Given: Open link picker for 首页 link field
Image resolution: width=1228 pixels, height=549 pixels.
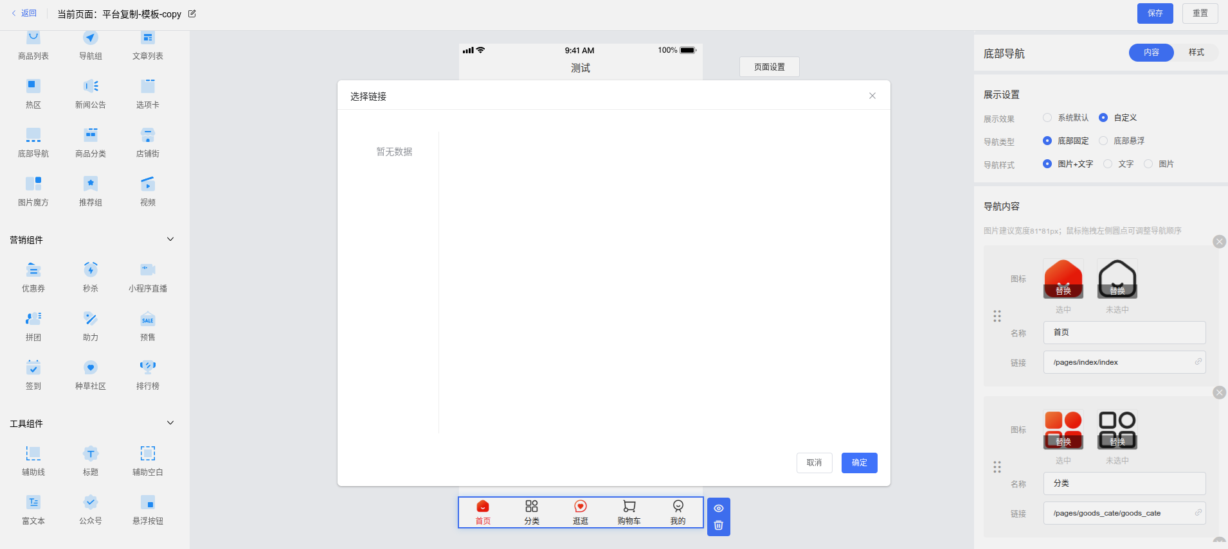Looking at the screenshot, I should (x=1198, y=362).
